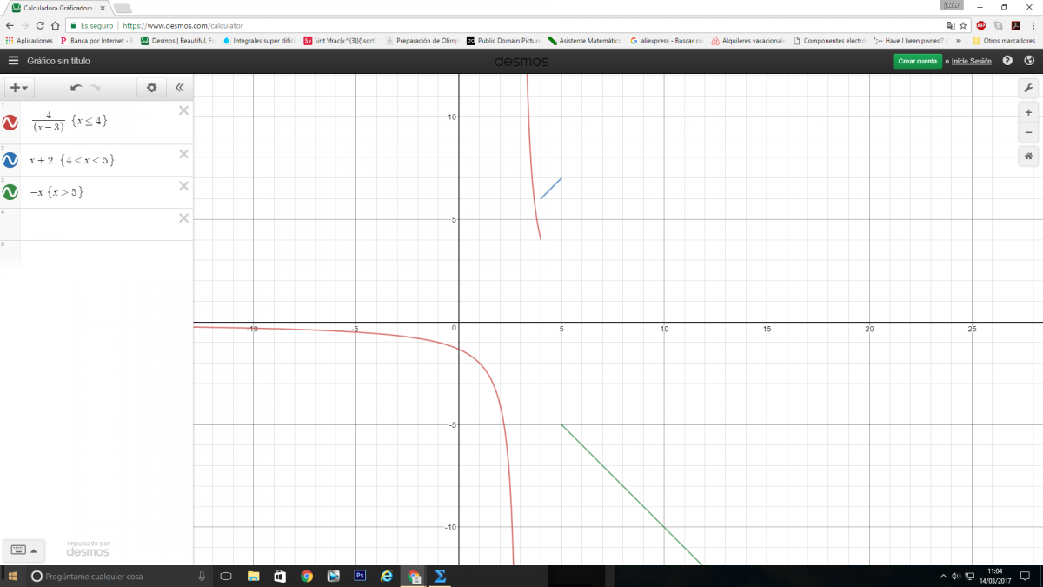Viewport: 1043px width, 587px height.
Task: Zoom in with the plus button
Action: [x=1028, y=113]
